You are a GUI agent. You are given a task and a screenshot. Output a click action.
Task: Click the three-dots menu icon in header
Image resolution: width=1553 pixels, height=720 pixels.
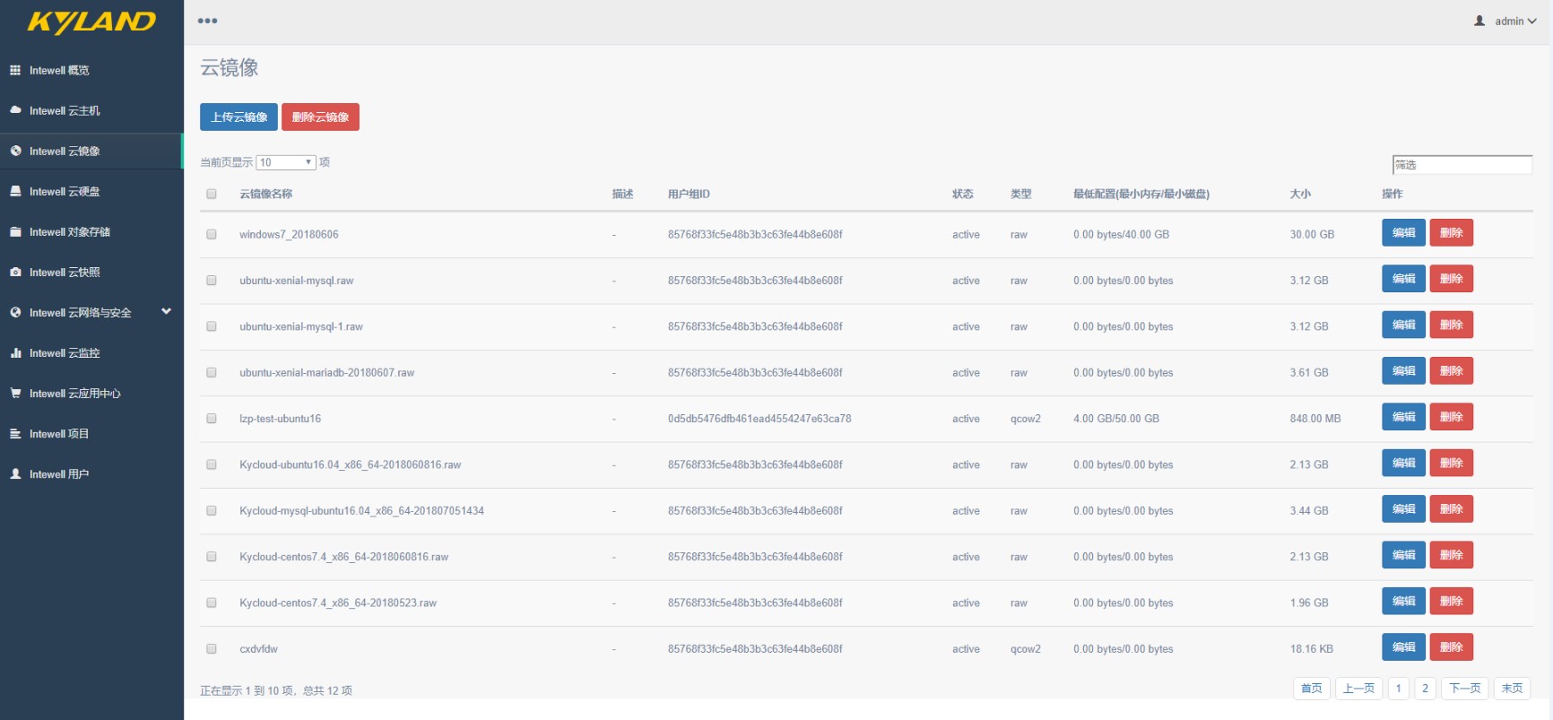[x=207, y=21]
